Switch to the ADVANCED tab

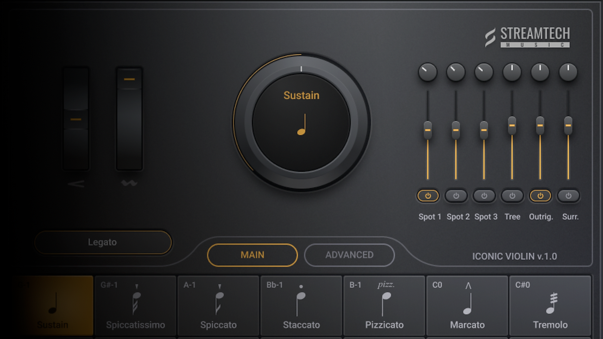pyautogui.click(x=349, y=255)
